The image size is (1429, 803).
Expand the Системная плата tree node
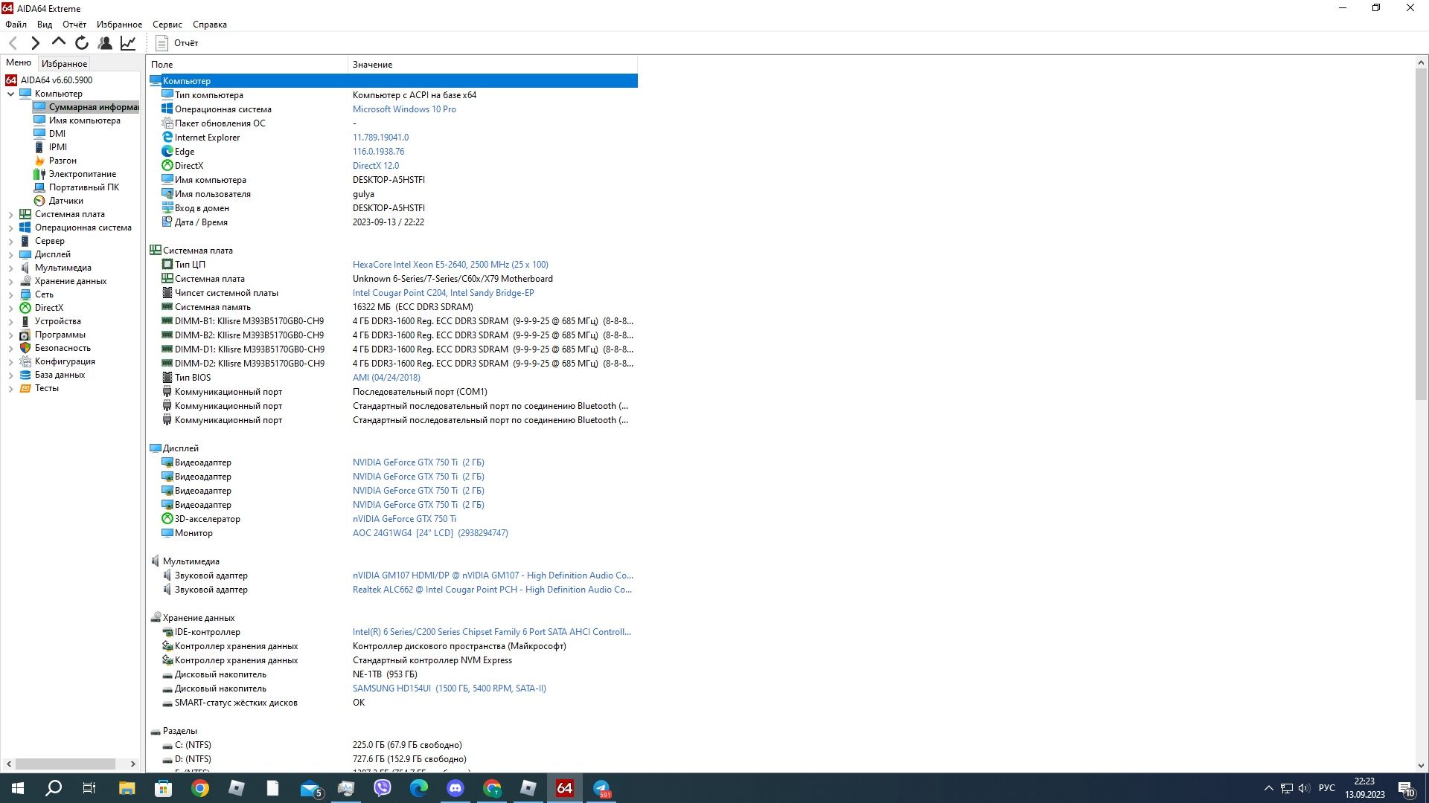pos(10,214)
